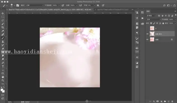The width and height of the screenshot is (177, 103).
Task: Filter layers by pixel layers
Action: pyautogui.click(x=159, y=16)
